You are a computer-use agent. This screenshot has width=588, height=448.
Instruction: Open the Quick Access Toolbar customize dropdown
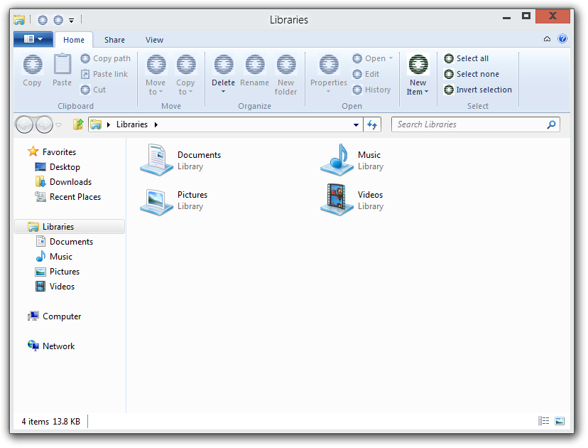tap(71, 20)
